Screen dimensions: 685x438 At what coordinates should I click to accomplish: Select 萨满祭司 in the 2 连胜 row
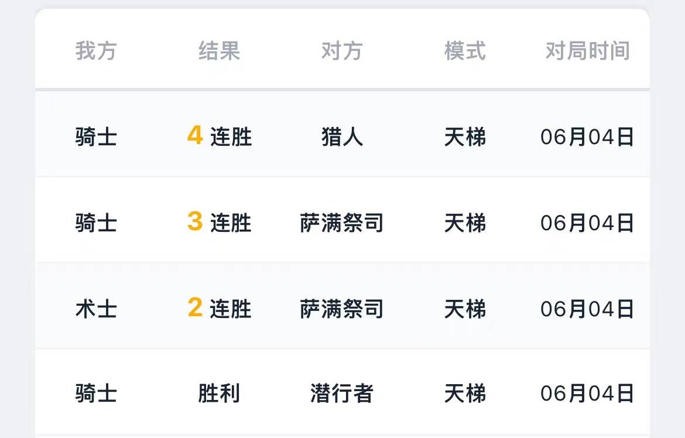click(x=342, y=308)
